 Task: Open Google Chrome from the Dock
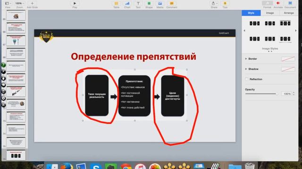coord(126,166)
